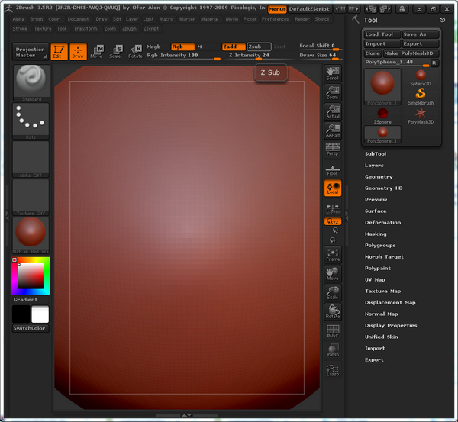The image size is (458, 422).
Task: Expand the Display Properties section
Action: (391, 325)
